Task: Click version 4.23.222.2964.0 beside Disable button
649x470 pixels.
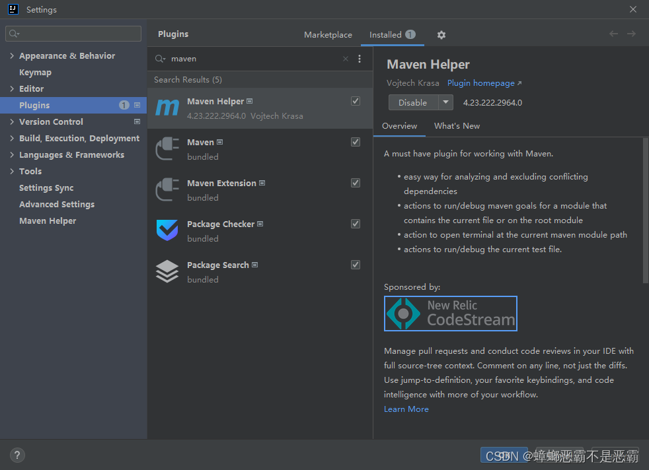Action: click(x=492, y=102)
